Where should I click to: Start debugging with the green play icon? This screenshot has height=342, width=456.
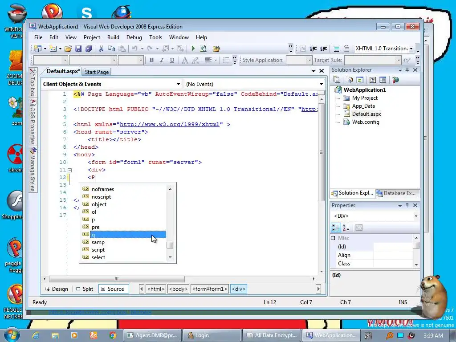coord(193,49)
